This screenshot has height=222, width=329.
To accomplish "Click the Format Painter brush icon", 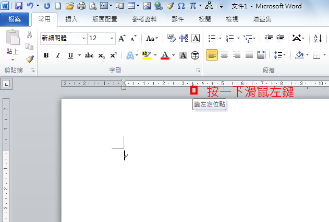I will [x=30, y=59].
